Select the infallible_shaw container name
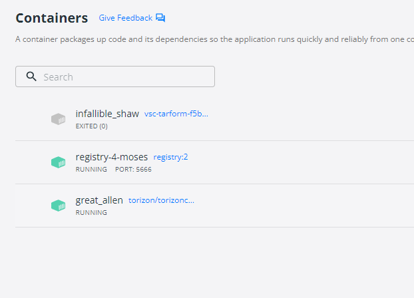Viewport: 414px width, 298px height. click(107, 114)
